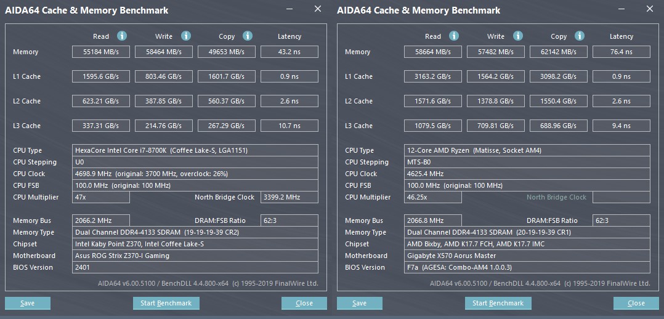The width and height of the screenshot is (664, 319).
Task: Click CPU Clock value 4698.9 MHz
Action: point(195,174)
